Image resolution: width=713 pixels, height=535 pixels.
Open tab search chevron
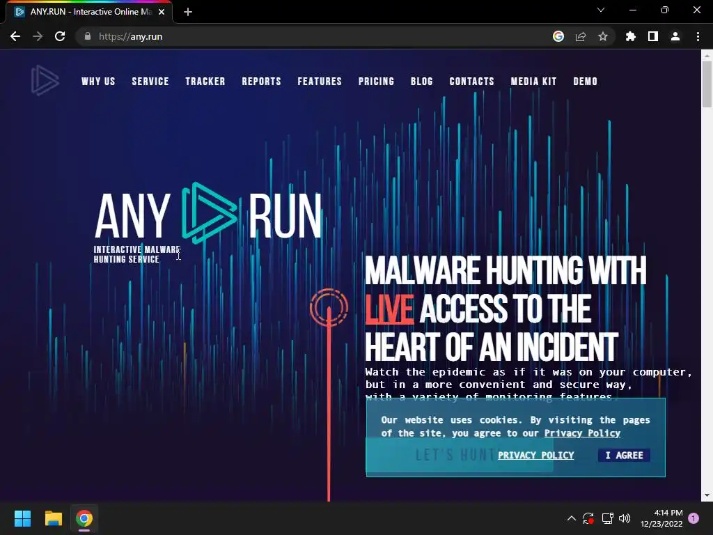click(x=601, y=10)
